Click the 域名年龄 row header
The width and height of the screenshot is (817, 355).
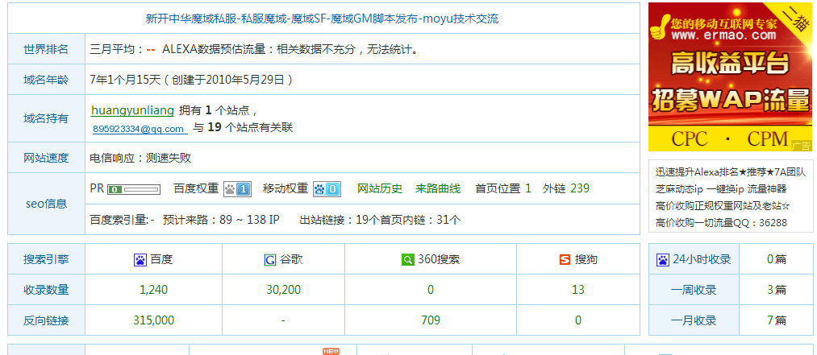(46, 80)
